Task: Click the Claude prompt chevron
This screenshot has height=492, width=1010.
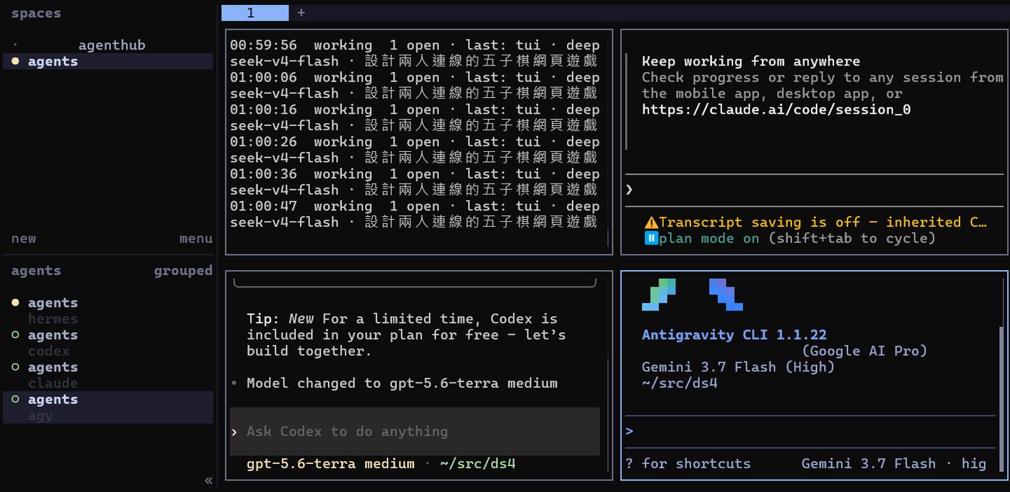Action: click(629, 189)
